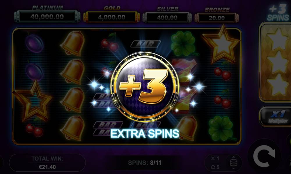The image size is (291, 174).
Task: Click the x1 autoplay 5 indicator
Action: click(x=215, y=163)
